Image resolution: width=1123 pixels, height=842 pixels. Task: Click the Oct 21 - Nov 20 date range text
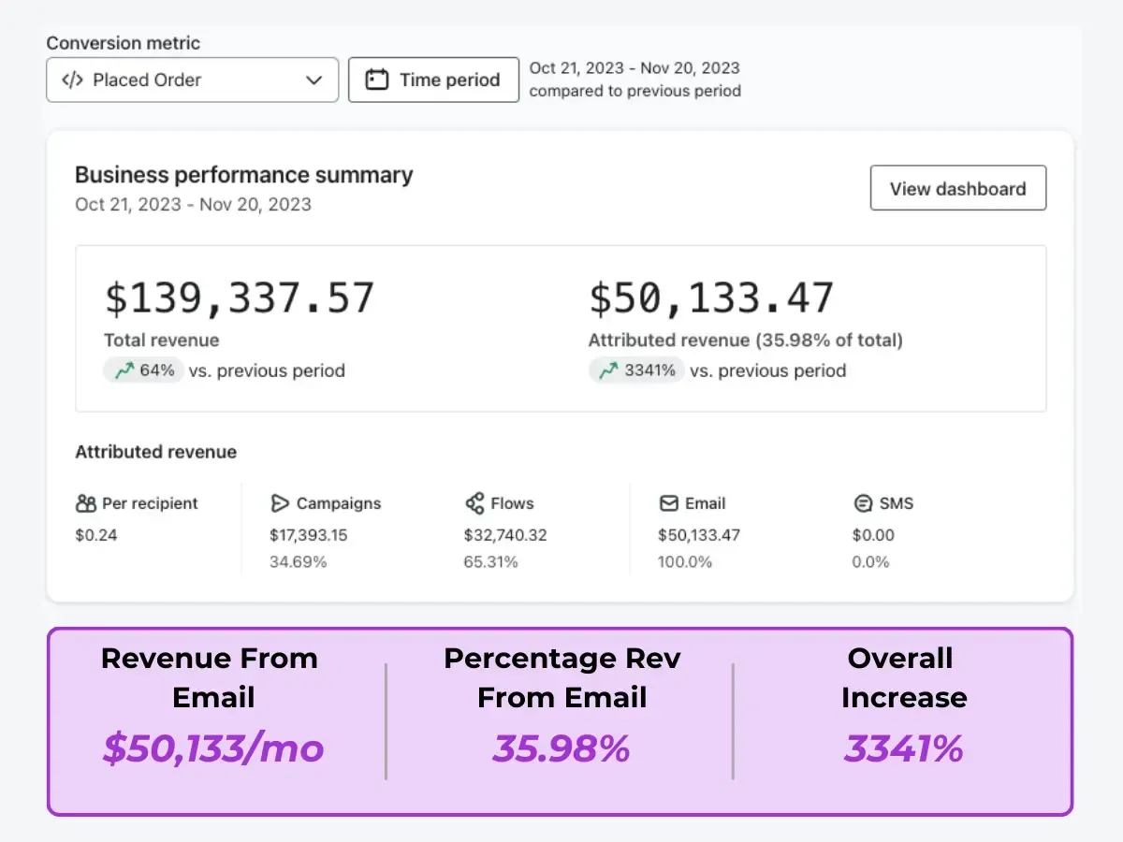634,68
